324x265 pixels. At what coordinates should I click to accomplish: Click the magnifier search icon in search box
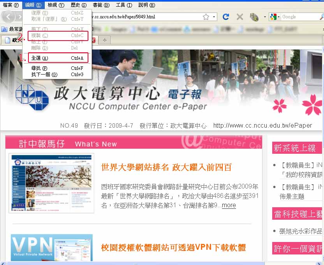click(322, 17)
